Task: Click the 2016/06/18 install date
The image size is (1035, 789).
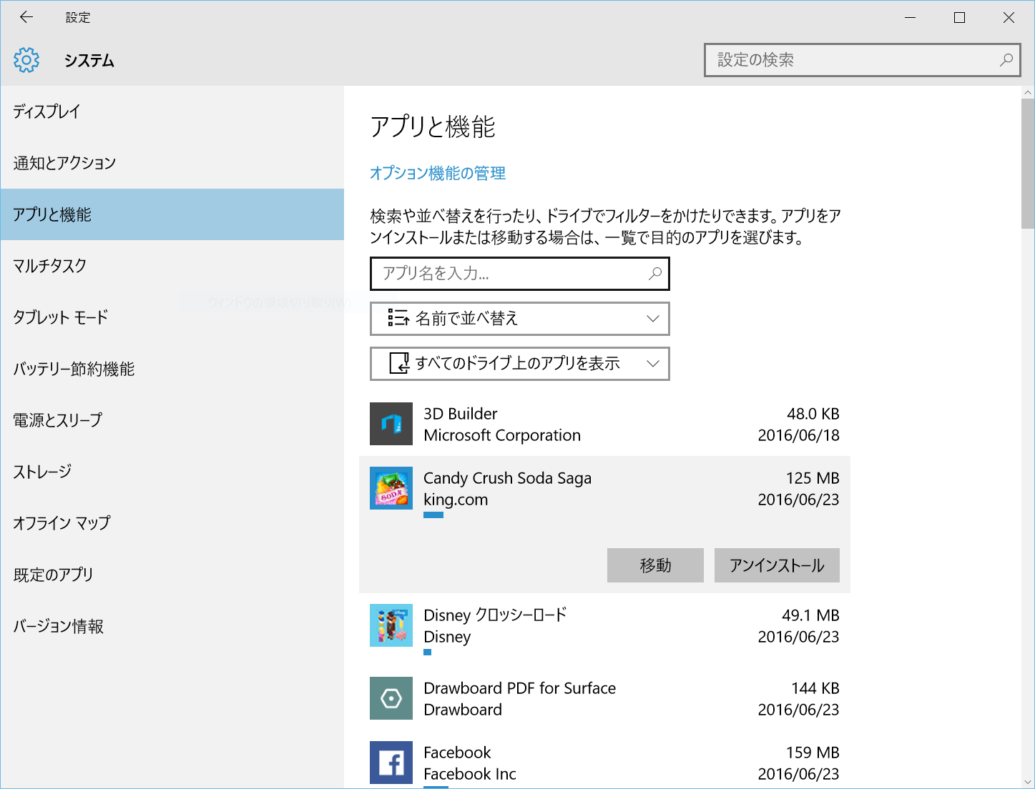Action: point(798,435)
